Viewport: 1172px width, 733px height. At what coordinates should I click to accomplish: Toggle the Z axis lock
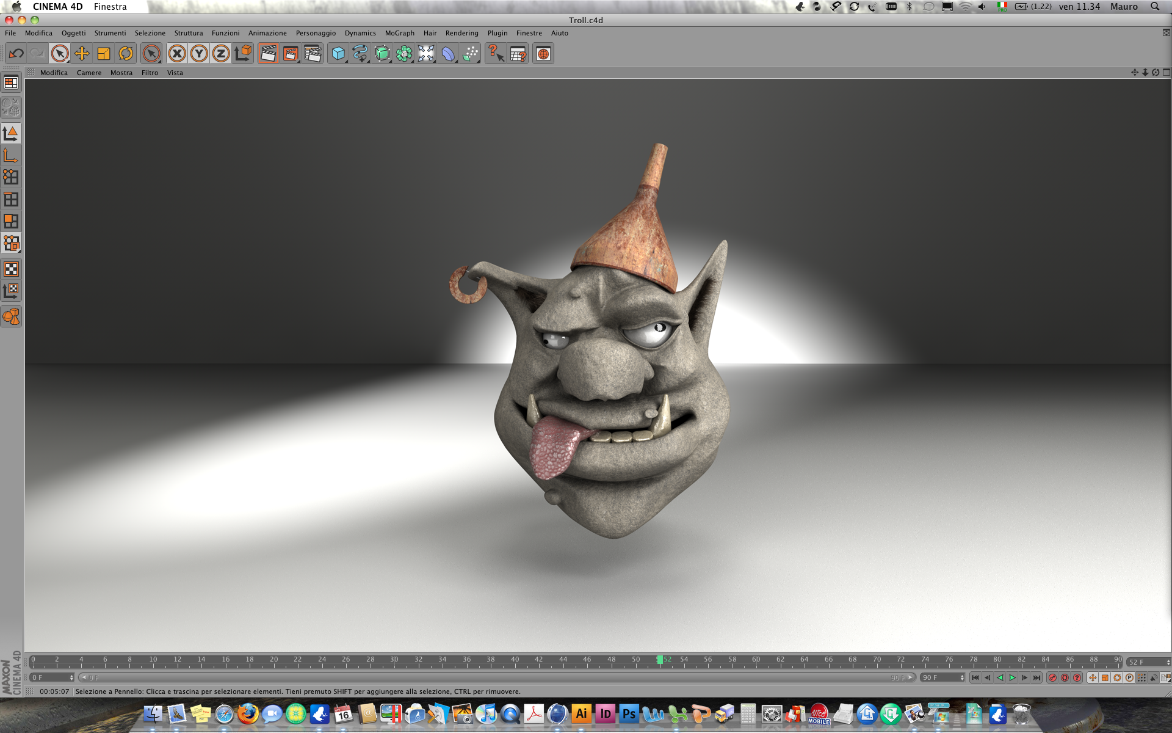pos(221,54)
